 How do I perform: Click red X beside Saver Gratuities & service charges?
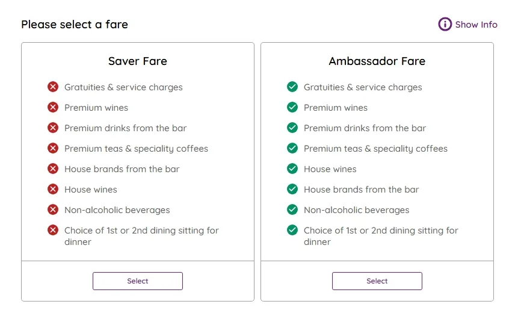(x=53, y=87)
